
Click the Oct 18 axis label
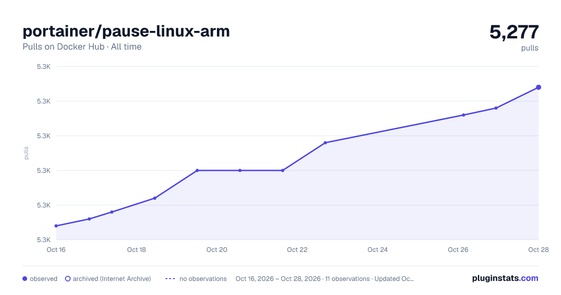point(137,250)
